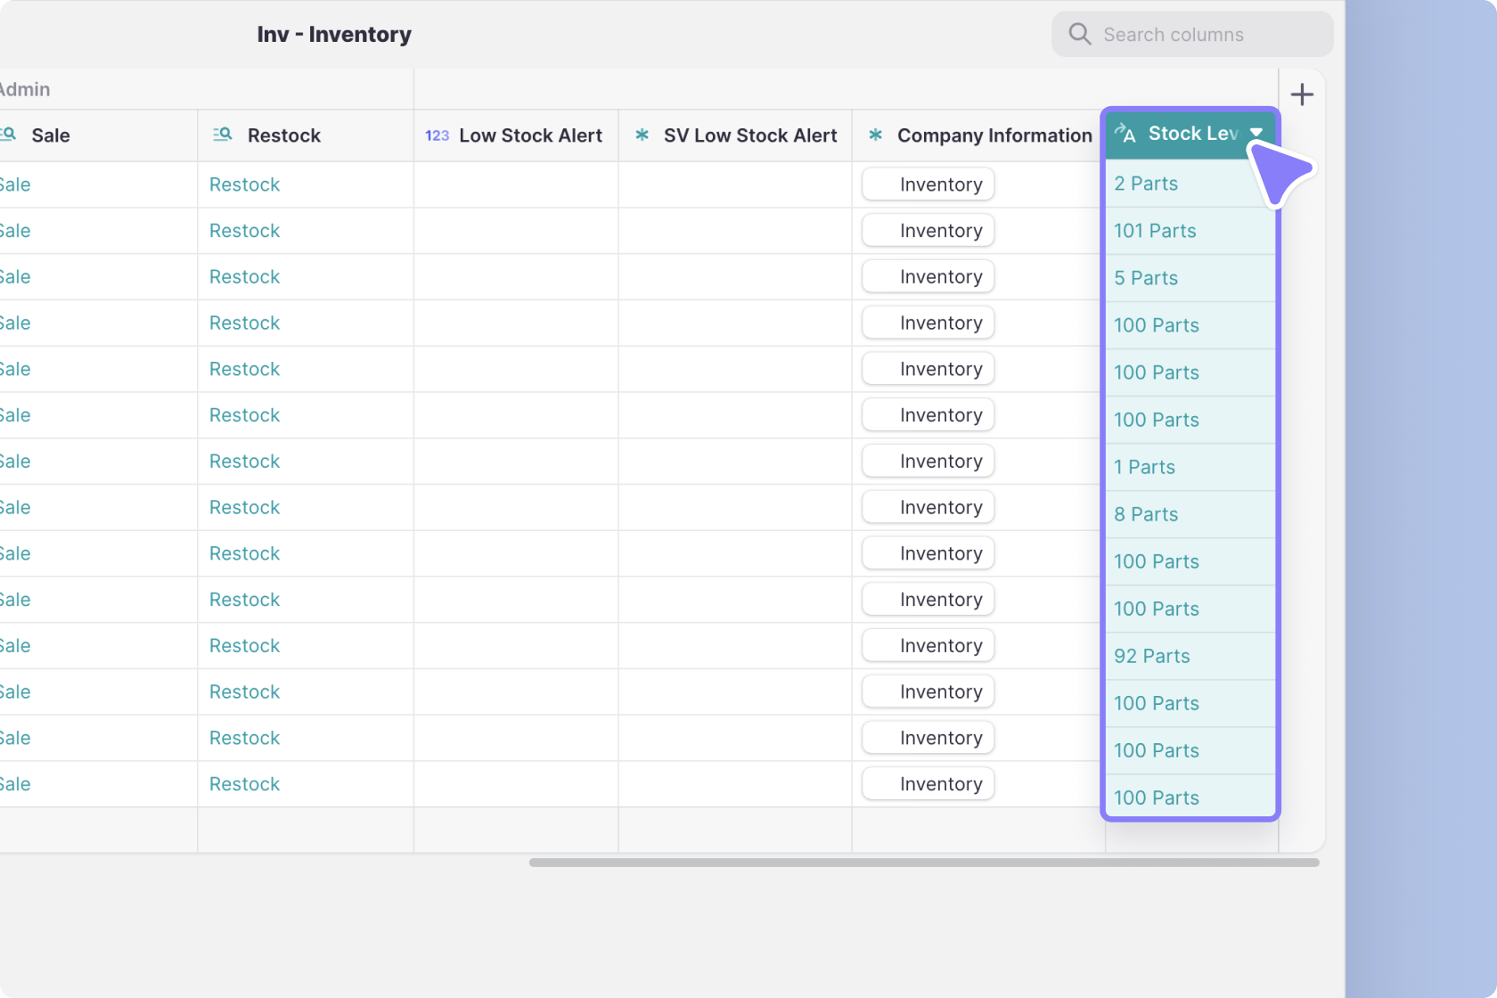Image resolution: width=1497 pixels, height=998 pixels.
Task: Click the Sale column lookup icon
Action: point(9,135)
